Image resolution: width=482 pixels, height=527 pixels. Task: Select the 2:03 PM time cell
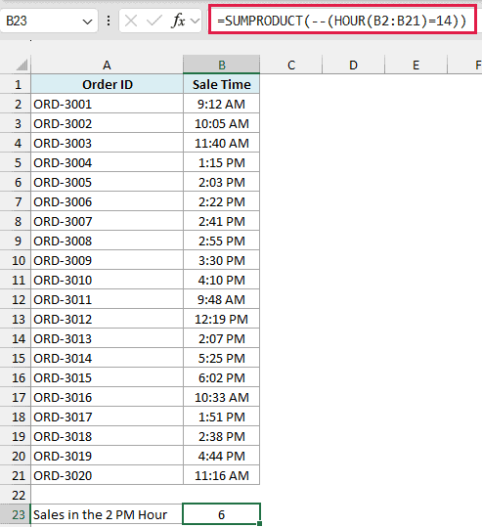222,182
